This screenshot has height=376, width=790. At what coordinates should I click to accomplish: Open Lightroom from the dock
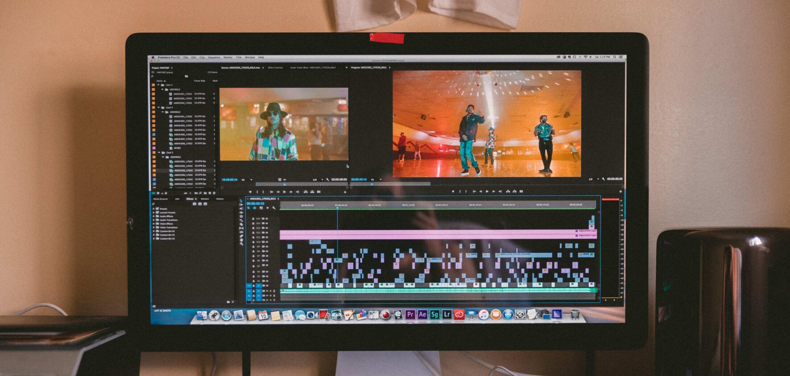tap(447, 314)
